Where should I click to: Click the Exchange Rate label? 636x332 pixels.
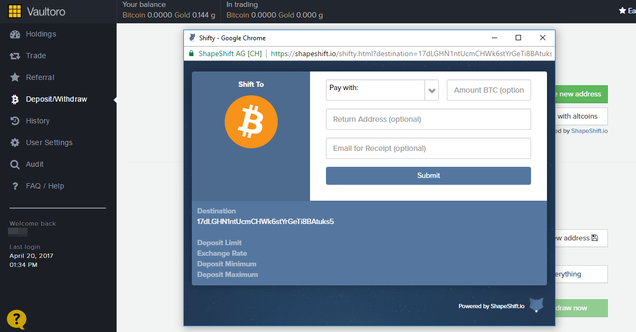click(222, 253)
